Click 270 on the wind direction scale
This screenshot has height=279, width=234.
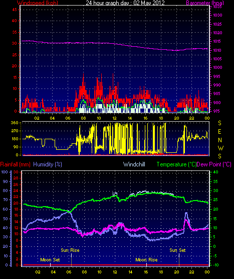15,131
